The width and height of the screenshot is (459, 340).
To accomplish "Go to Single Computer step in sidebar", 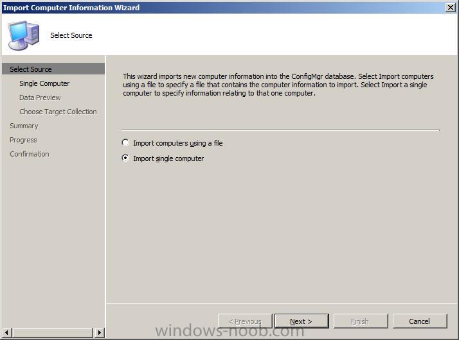I will [x=44, y=83].
